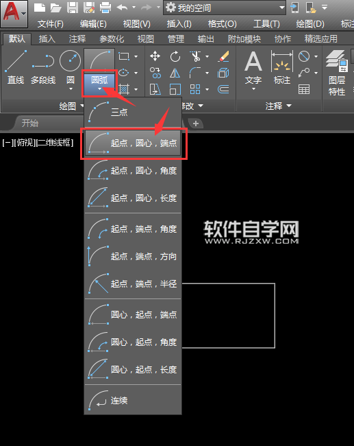Click the New file icon
Screen dimensions: 354x446
[40, 8]
